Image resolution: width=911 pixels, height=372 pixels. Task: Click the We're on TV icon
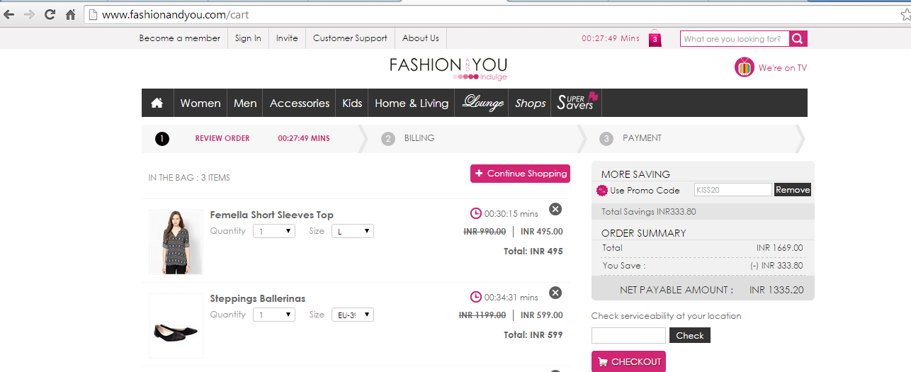tap(745, 68)
